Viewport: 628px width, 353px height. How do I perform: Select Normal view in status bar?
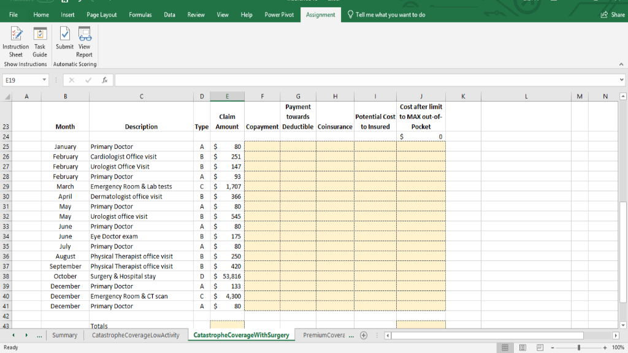click(505, 347)
